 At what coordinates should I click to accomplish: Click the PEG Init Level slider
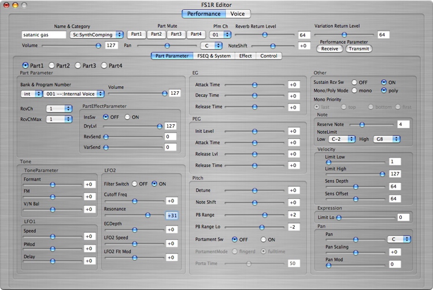click(254, 131)
